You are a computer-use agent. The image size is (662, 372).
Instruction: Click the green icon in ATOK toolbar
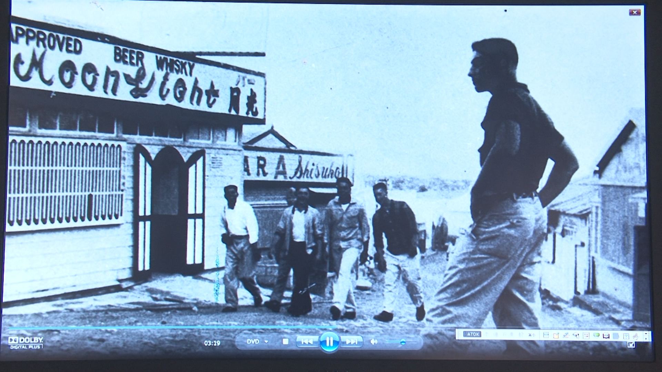coord(596,335)
